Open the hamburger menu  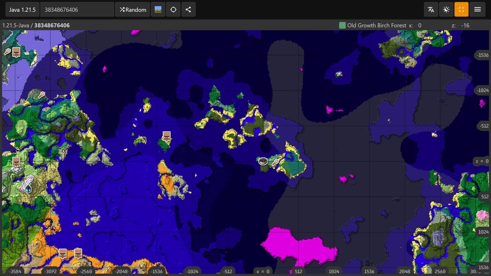tap(477, 10)
